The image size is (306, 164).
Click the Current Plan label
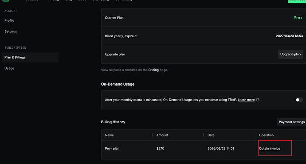114,18
